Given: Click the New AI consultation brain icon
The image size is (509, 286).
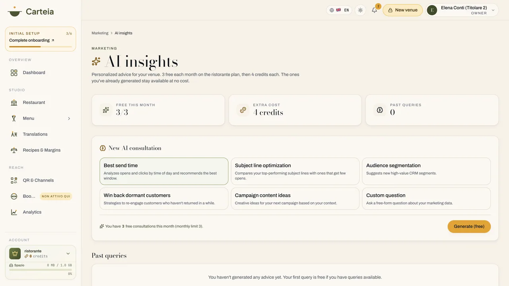Looking at the screenshot, I should (x=103, y=148).
